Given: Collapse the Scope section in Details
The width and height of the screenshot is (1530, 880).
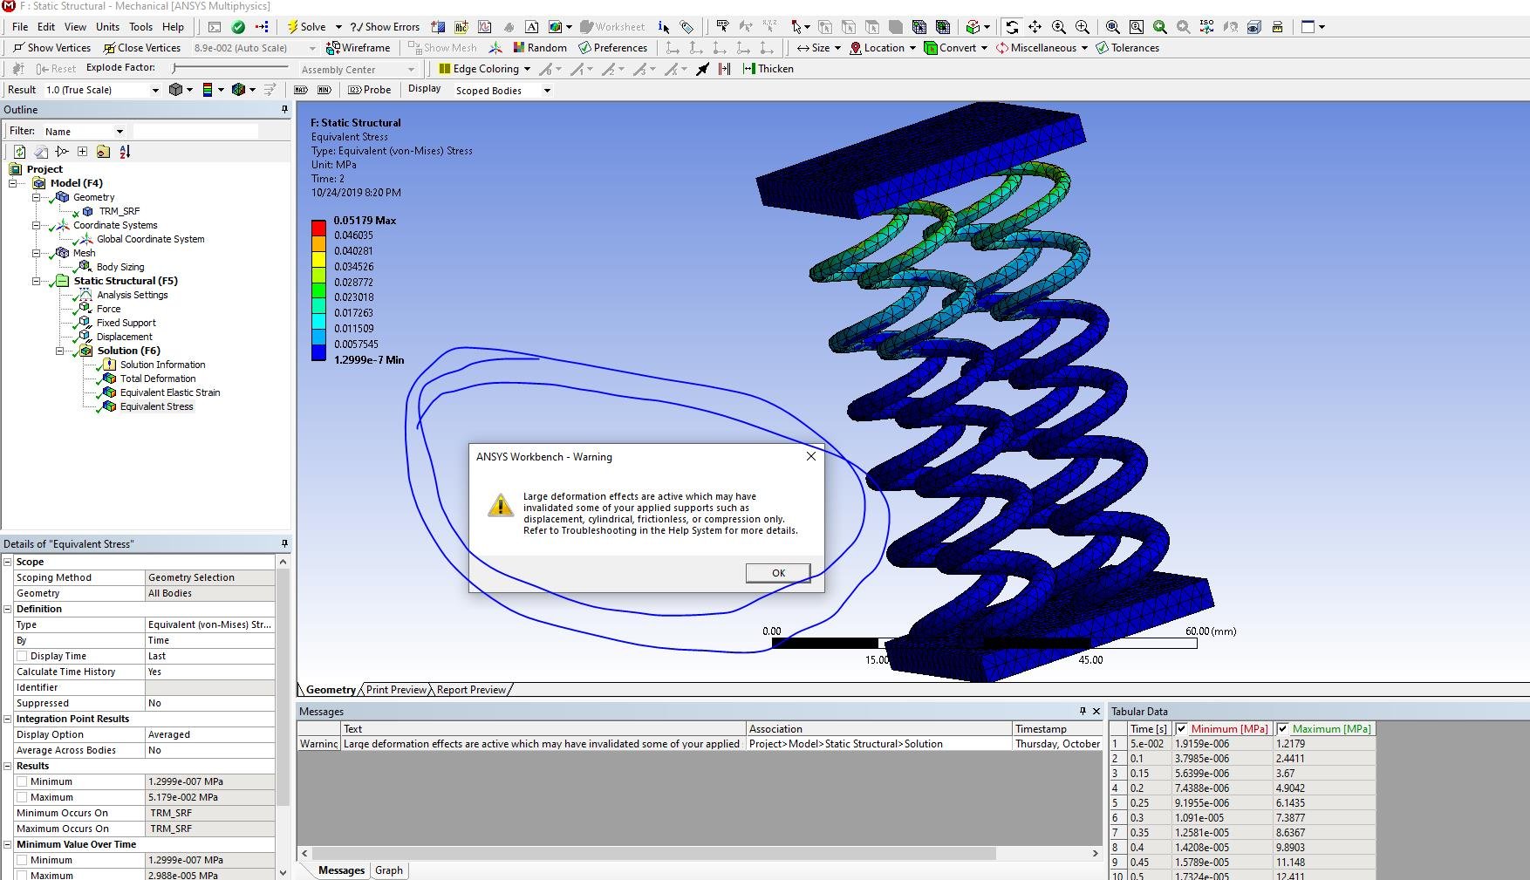Looking at the screenshot, I should point(8,562).
